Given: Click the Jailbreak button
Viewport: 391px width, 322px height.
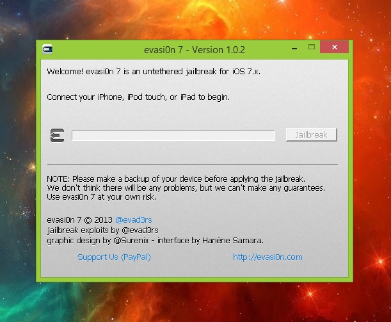Looking at the screenshot, I should coord(312,134).
